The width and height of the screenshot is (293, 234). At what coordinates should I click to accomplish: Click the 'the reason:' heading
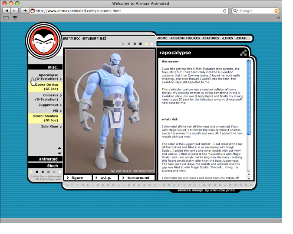coord(170,61)
